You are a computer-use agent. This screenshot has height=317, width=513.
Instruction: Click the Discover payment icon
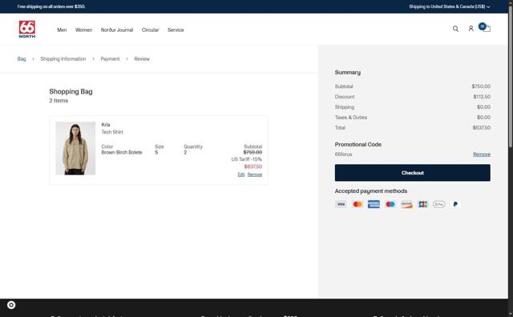(406, 204)
